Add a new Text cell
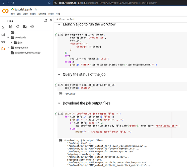Viewport: 187px width, 167px height. [x=71, y=19]
